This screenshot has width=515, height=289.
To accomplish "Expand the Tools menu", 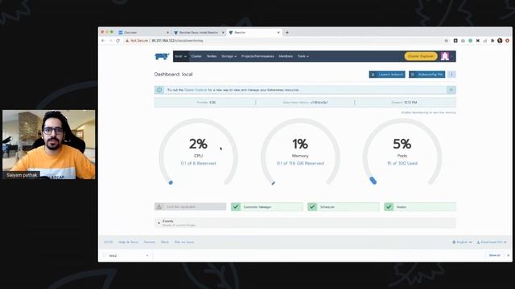I will tap(303, 56).
